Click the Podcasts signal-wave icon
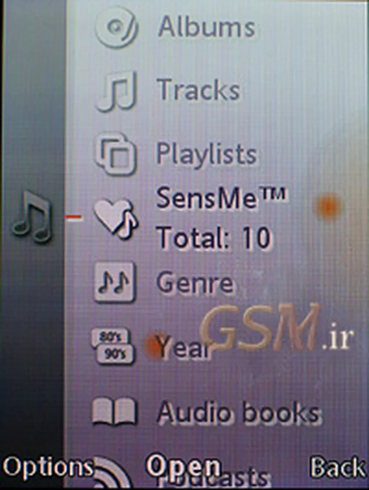The width and height of the screenshot is (369, 490). point(112,474)
